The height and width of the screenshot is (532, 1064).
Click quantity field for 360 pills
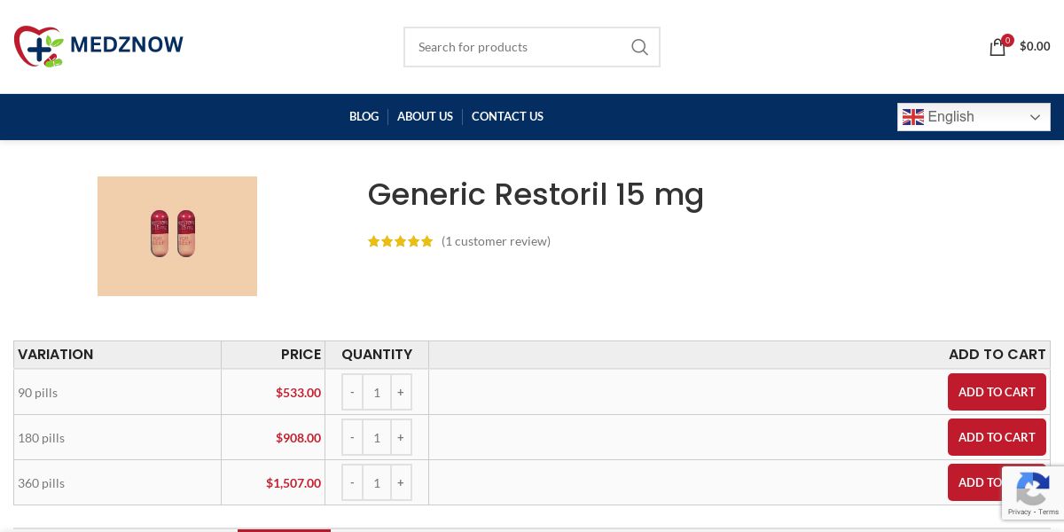tap(377, 482)
